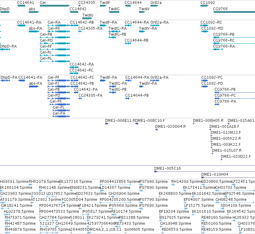This screenshot has height=234, width=255.
Task: Open clone label 'DME1-005C16'
Action: (168, 168)
